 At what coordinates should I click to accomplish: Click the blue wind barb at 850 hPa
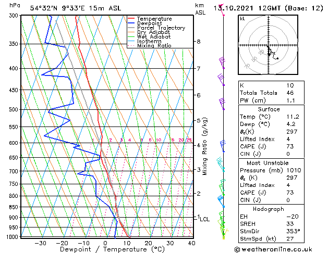click(x=221, y=201)
